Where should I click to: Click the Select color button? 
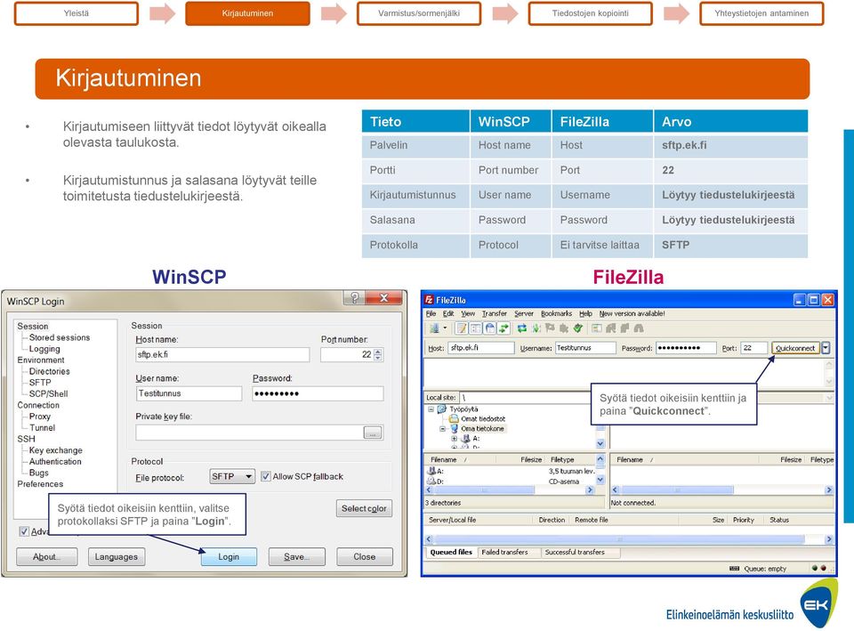364,508
